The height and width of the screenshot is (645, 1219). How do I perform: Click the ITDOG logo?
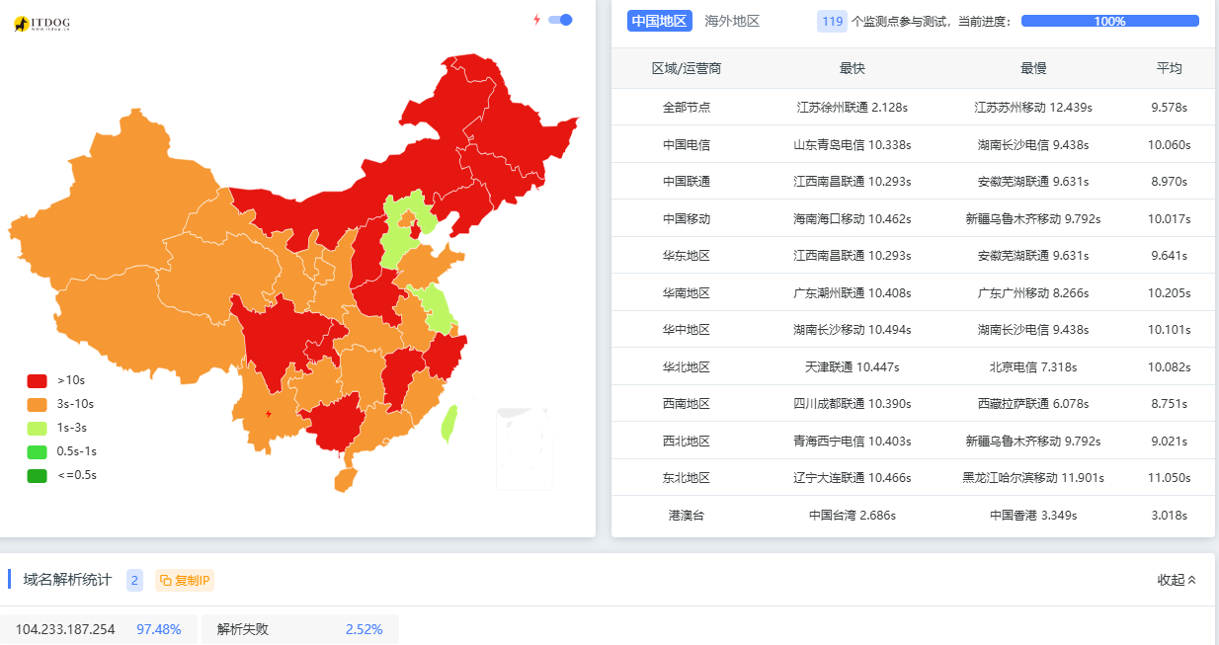(41, 24)
